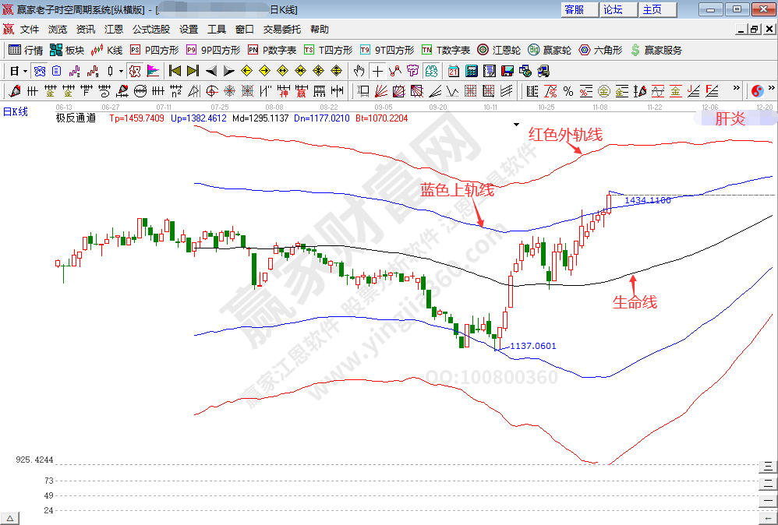
Task: Click the yin-yang icon at toolbar end
Action: tap(757, 91)
